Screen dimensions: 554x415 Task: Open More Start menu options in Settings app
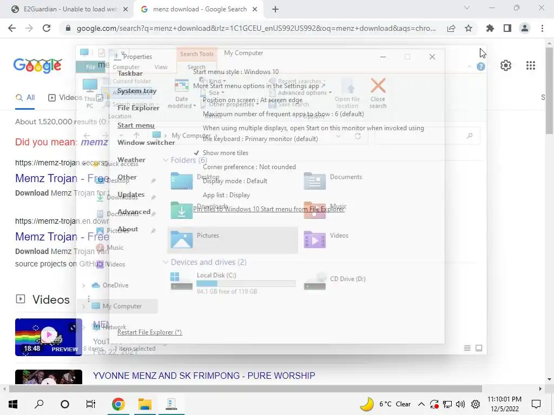pos(259,86)
